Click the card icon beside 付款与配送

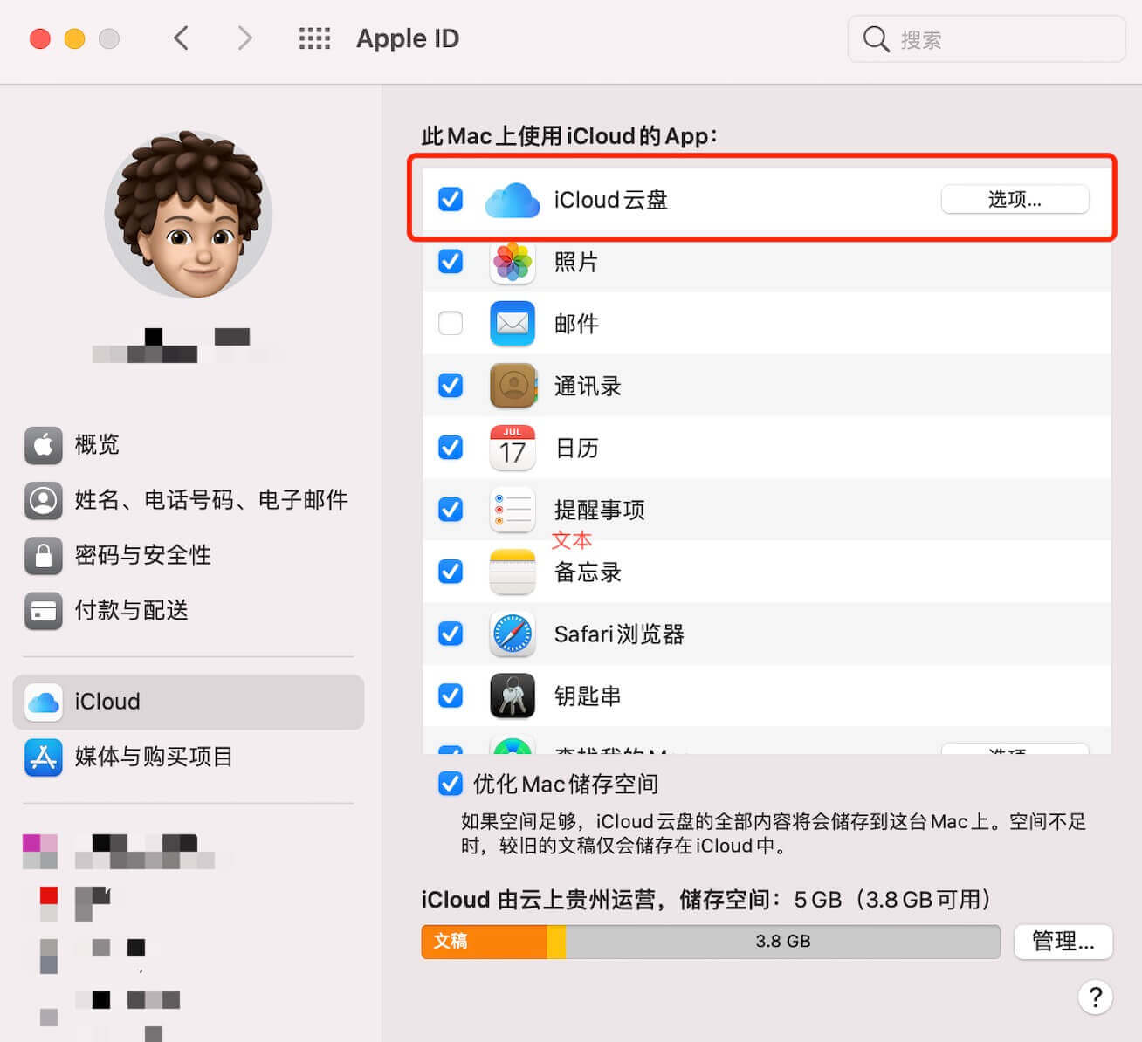[44, 610]
